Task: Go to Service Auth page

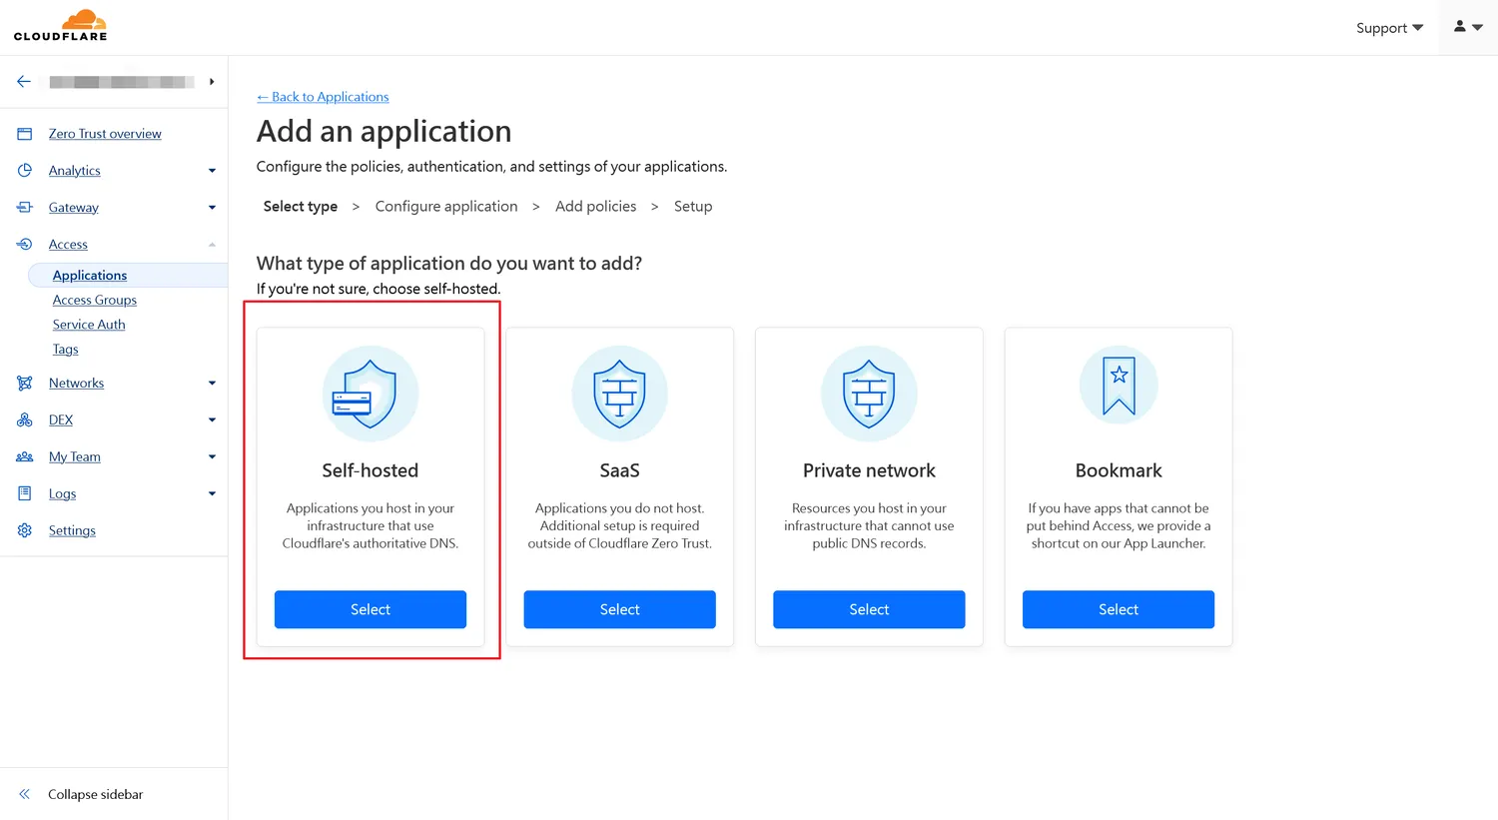Action: (x=89, y=325)
